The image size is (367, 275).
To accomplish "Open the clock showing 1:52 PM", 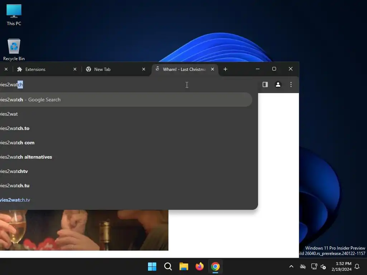I will (342, 266).
